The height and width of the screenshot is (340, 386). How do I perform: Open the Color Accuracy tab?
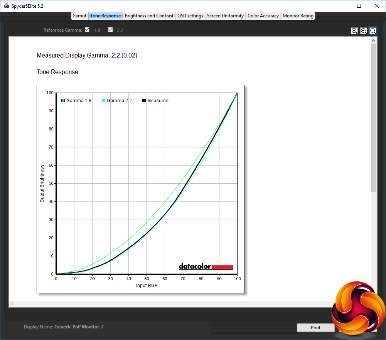click(x=263, y=16)
